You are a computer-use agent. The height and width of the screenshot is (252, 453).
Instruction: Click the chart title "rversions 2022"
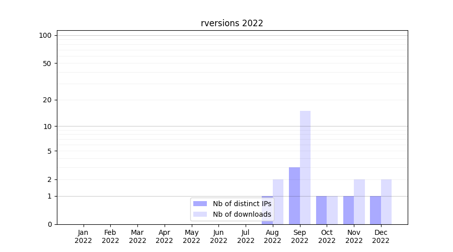tap(232, 23)
